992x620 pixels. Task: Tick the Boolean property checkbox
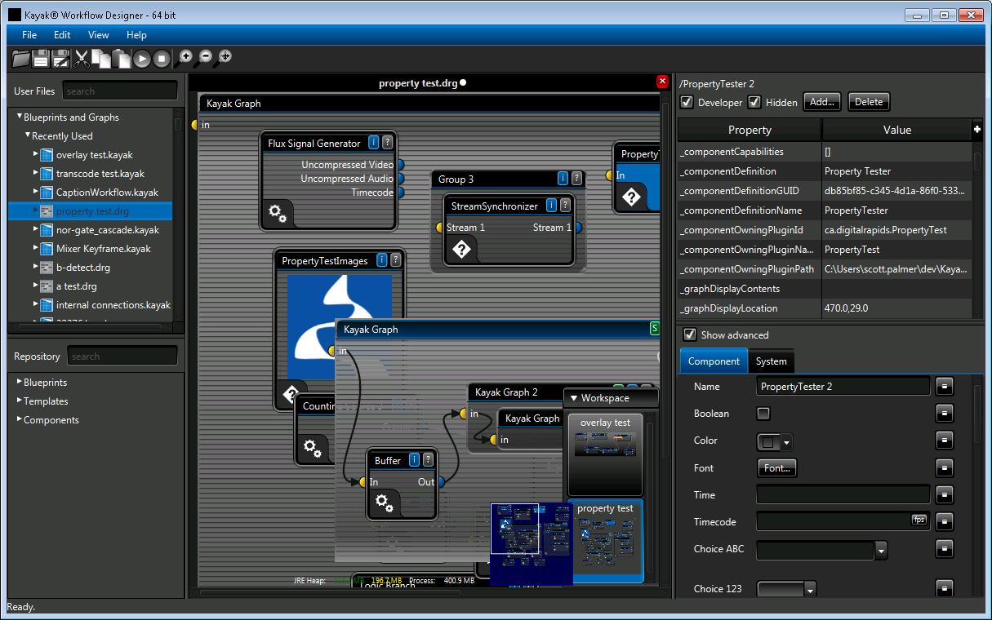763,414
